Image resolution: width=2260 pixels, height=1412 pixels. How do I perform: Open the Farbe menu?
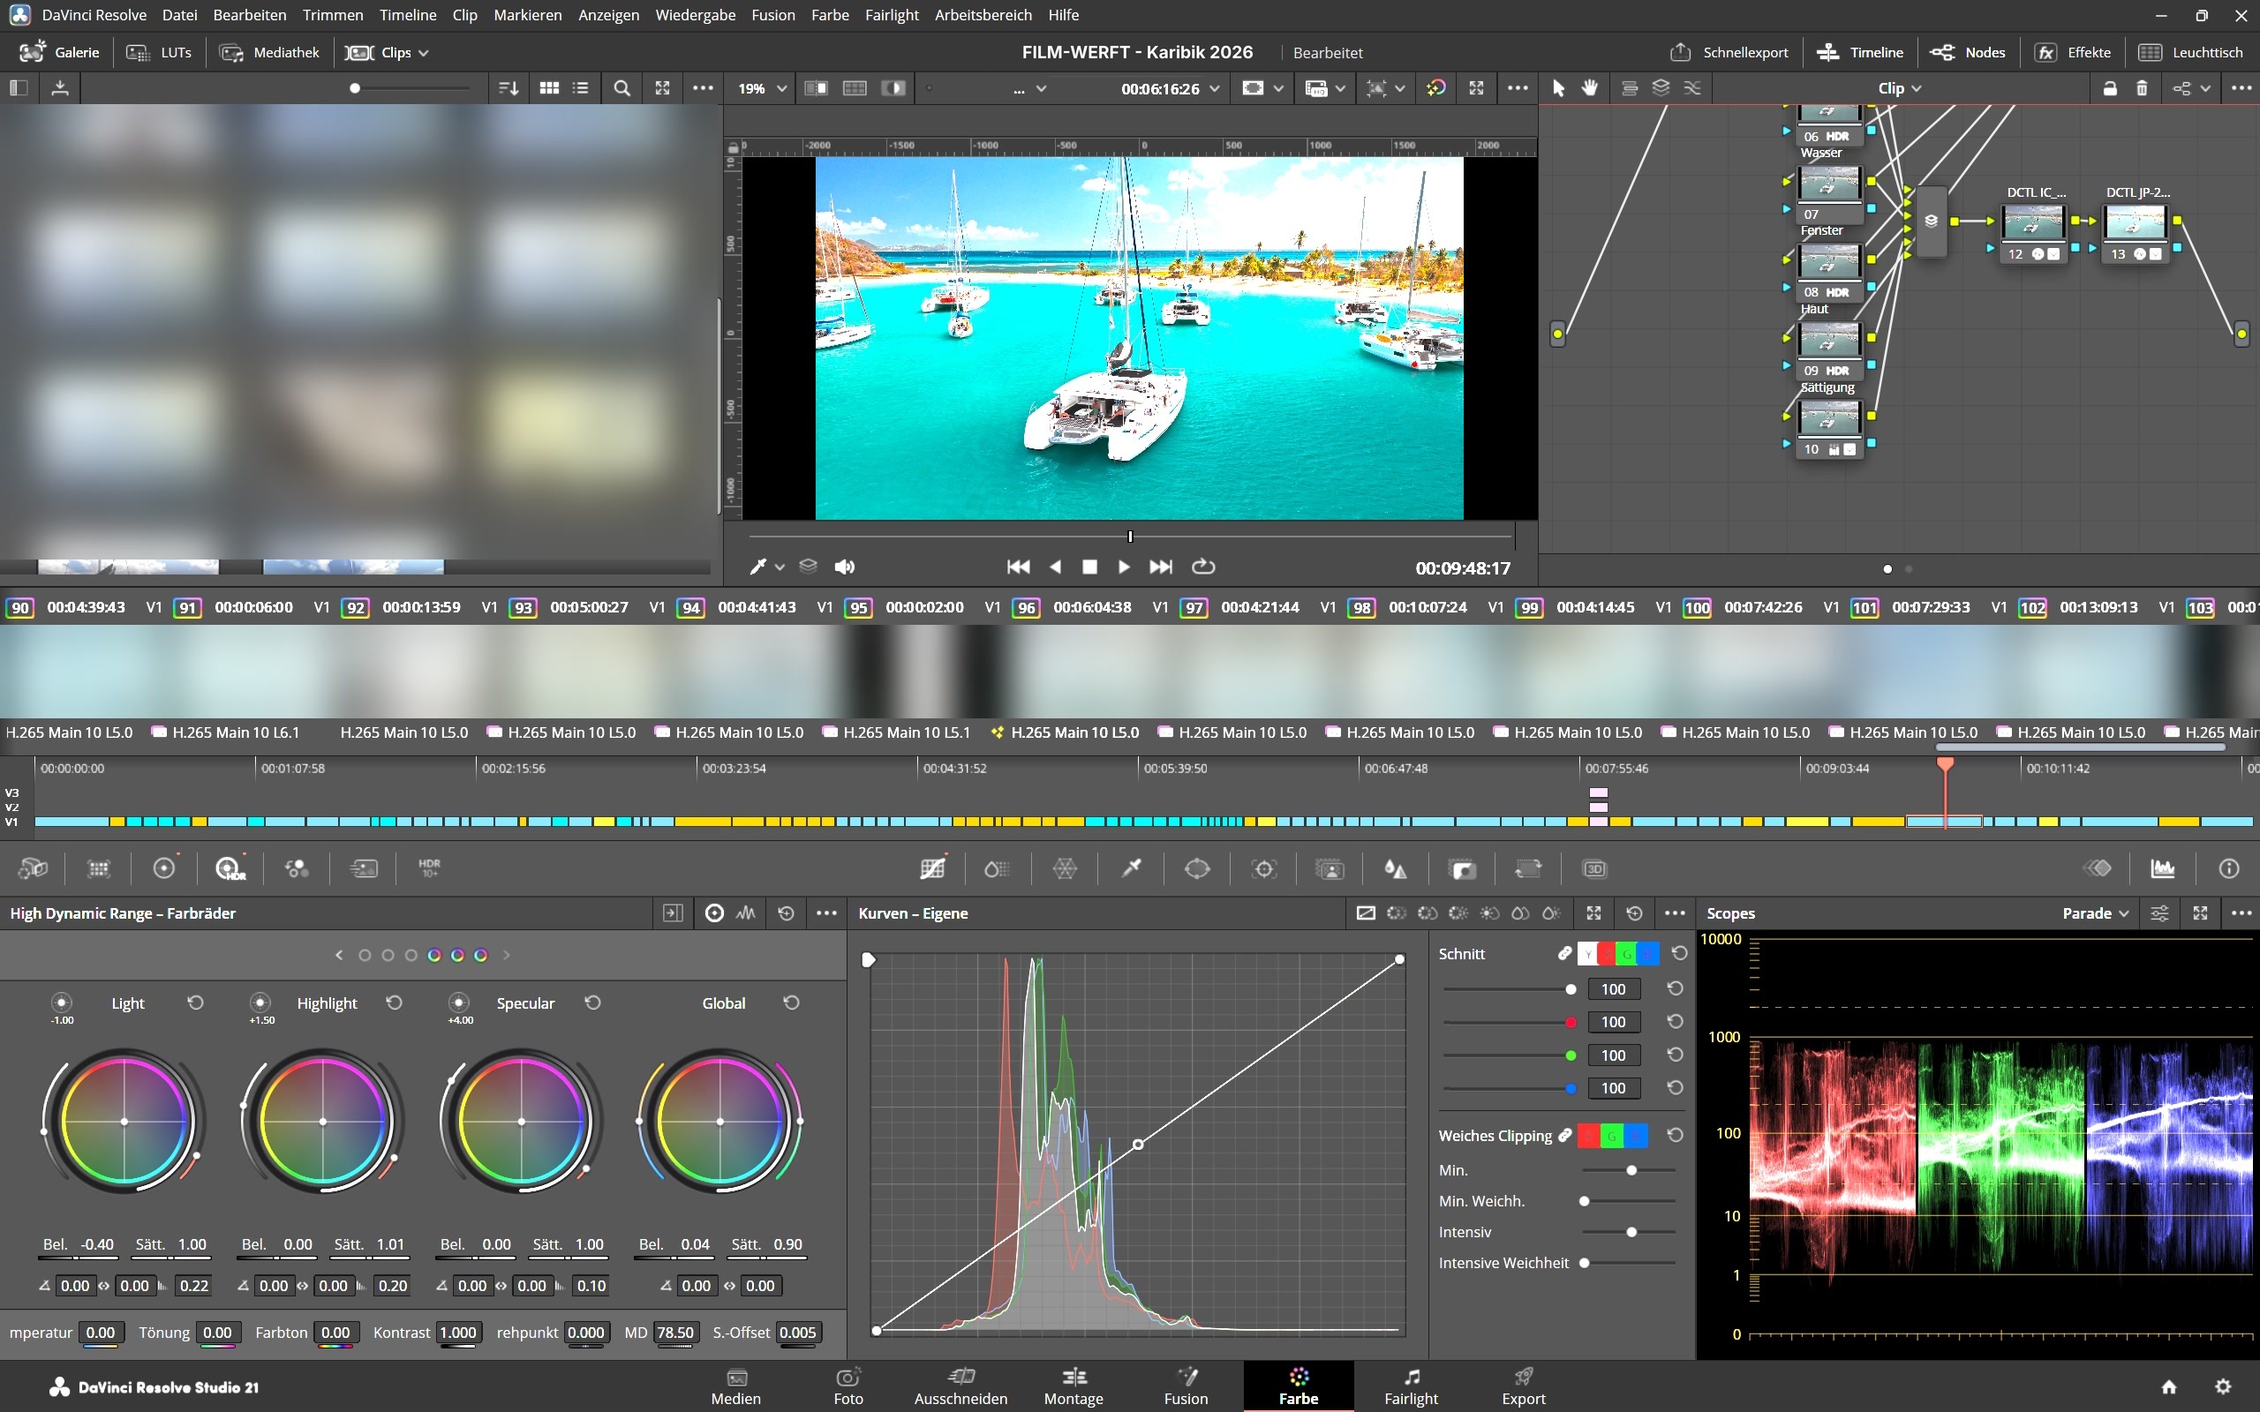click(x=829, y=15)
